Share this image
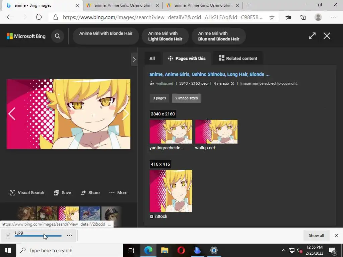 tap(90, 192)
